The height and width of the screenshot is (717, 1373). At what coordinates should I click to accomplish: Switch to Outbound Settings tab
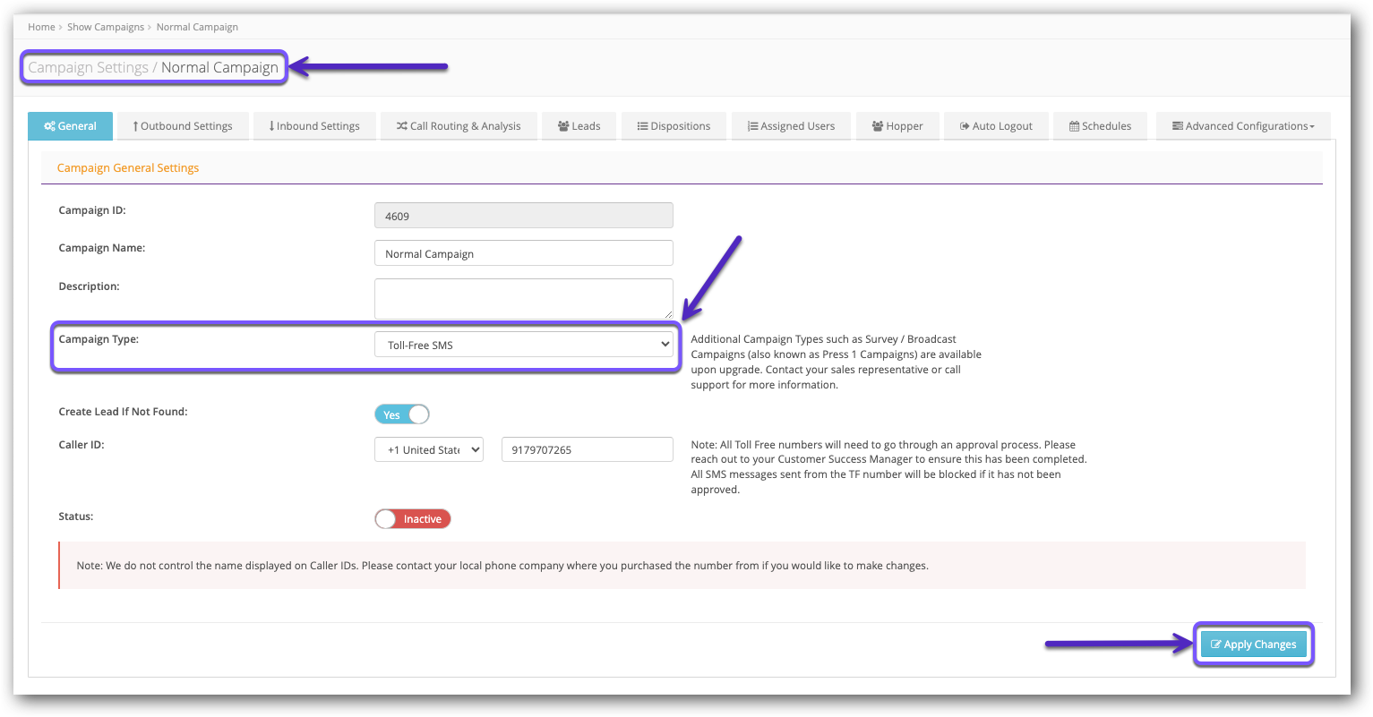click(x=183, y=126)
